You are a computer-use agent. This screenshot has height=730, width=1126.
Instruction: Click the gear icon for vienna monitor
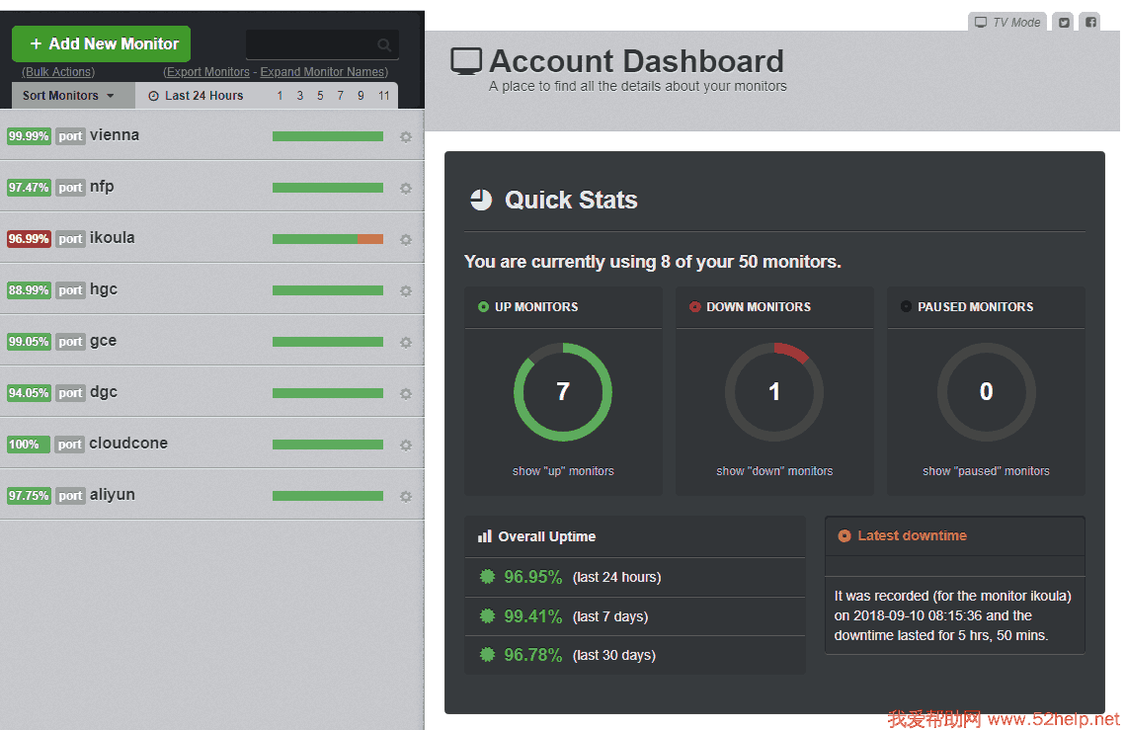405,137
